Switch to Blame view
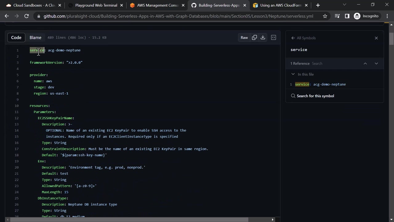The width and height of the screenshot is (394, 222). pyautogui.click(x=35, y=38)
